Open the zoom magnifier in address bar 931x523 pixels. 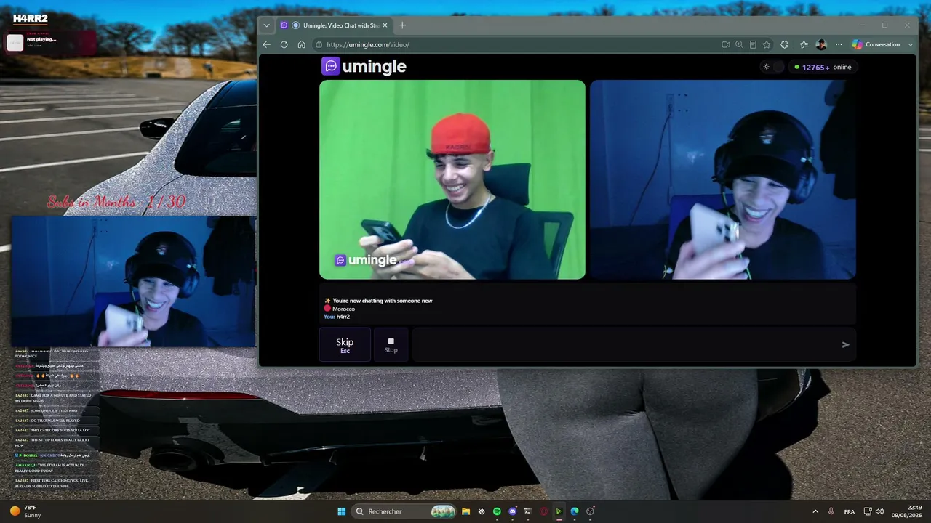[739, 44]
